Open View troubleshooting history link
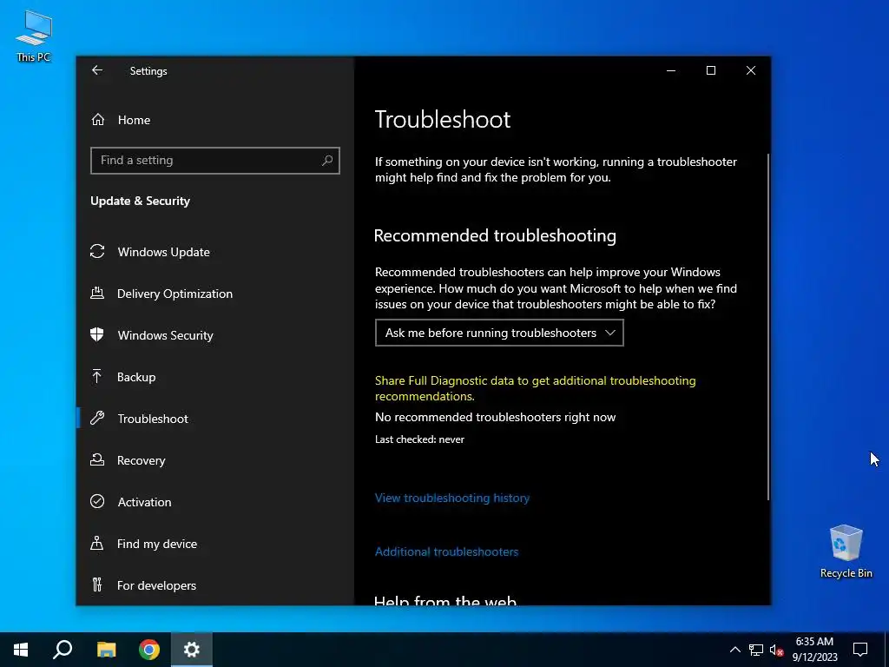 tap(451, 498)
